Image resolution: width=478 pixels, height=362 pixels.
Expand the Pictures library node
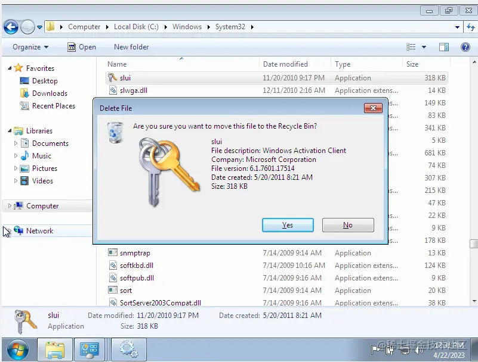(16, 168)
